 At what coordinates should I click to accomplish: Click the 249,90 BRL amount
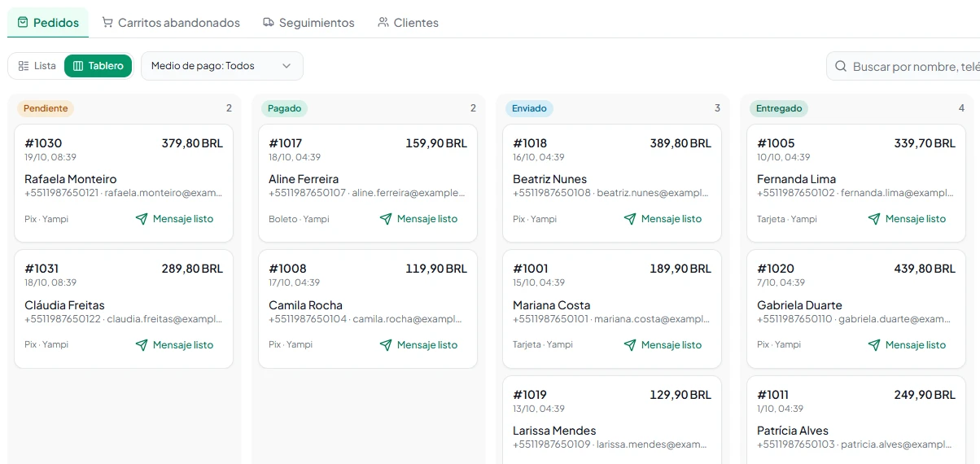(x=925, y=395)
